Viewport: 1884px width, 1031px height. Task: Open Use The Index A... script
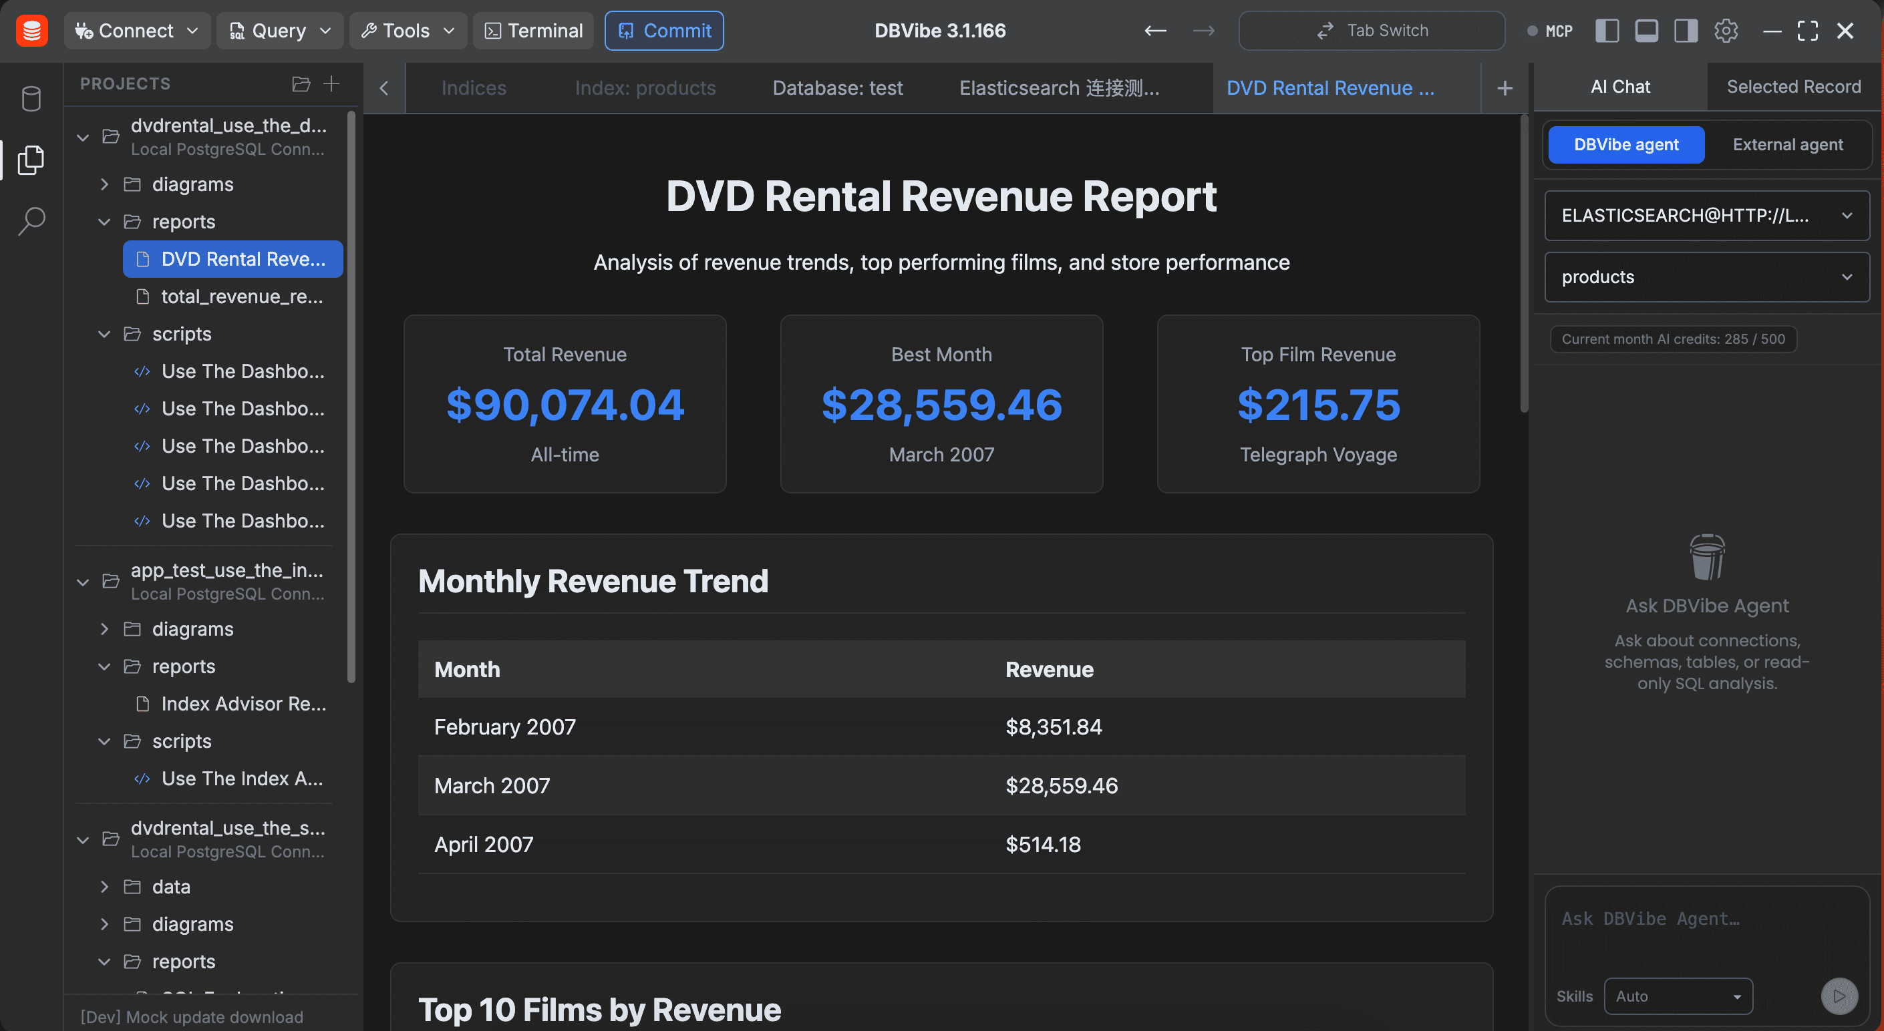(x=232, y=778)
